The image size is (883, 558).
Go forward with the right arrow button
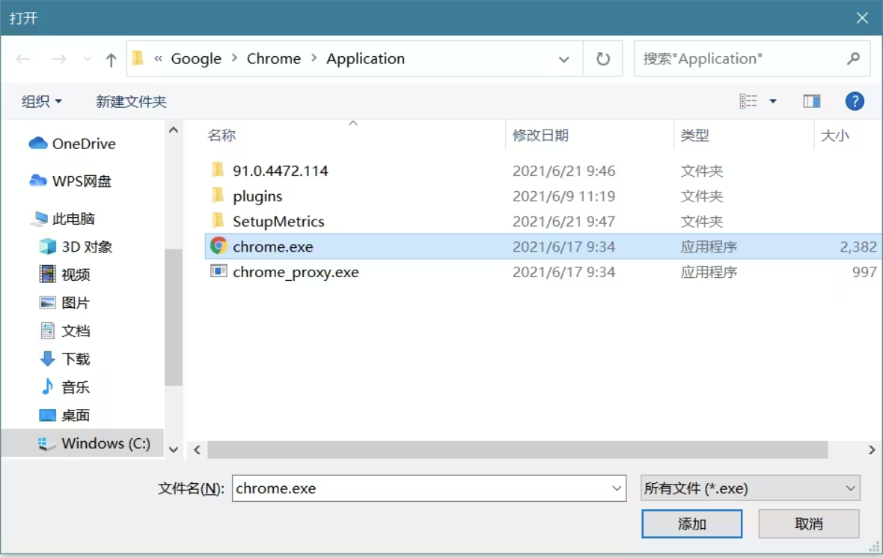(58, 59)
